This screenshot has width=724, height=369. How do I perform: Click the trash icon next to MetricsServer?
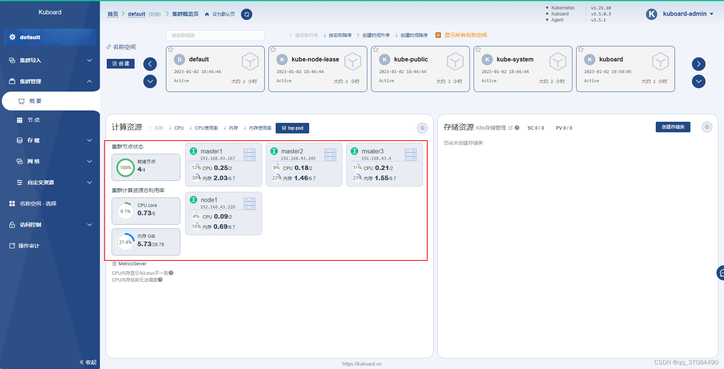tap(114, 263)
